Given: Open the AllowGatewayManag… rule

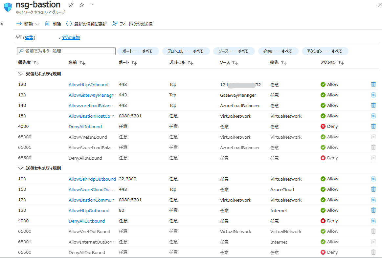Looking at the screenshot, I should pyautogui.click(x=92, y=95).
